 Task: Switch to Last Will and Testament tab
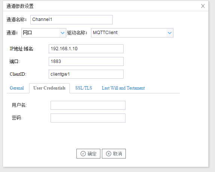point(123,88)
